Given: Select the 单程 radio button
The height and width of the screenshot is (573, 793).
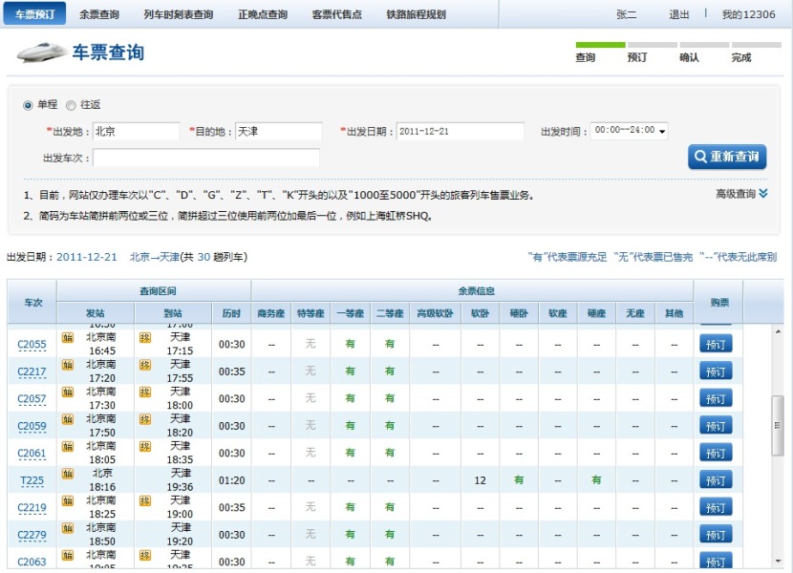Looking at the screenshot, I should (x=28, y=105).
